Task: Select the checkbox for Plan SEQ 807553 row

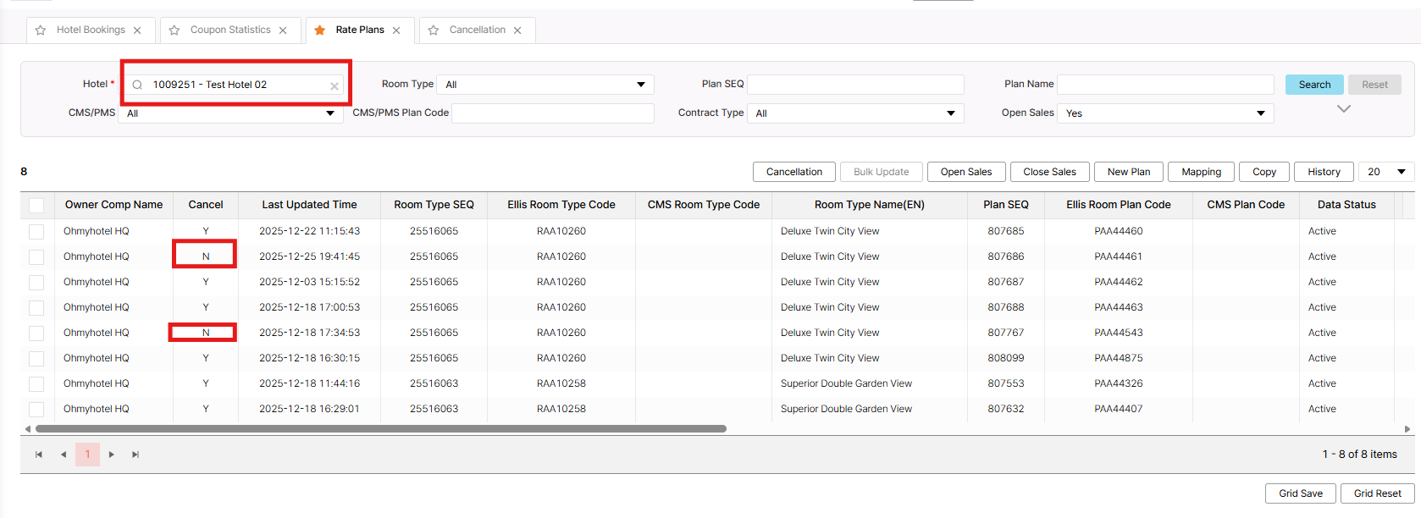Action: pyautogui.click(x=36, y=383)
